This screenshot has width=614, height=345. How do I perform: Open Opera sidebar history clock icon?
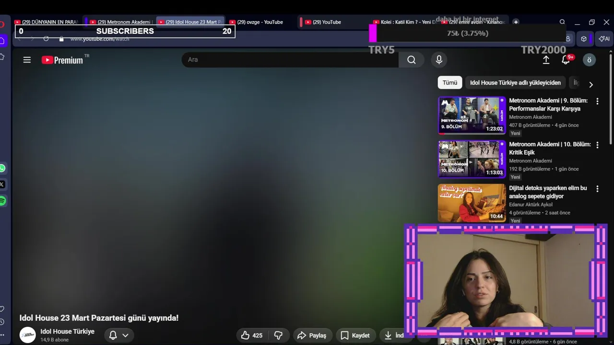pyautogui.click(x=2, y=322)
